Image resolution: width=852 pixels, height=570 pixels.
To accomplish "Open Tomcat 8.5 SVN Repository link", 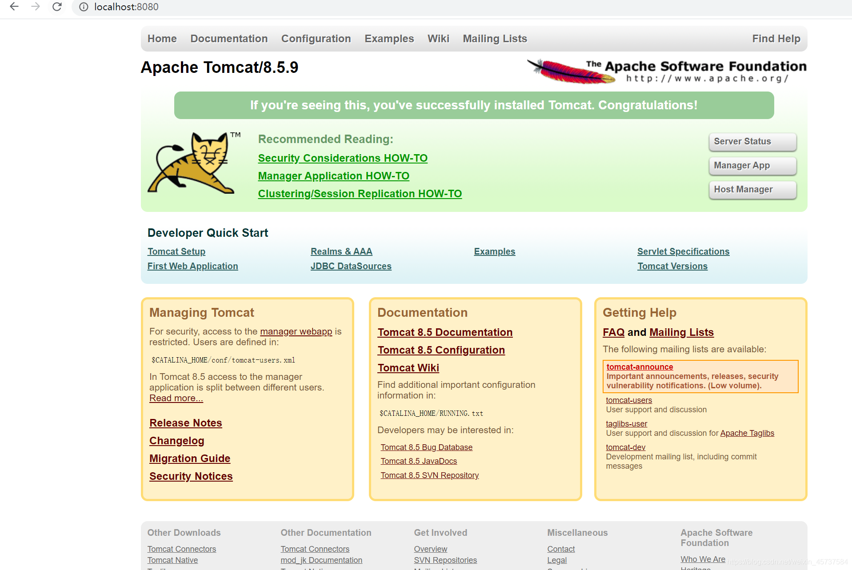I will tap(430, 475).
